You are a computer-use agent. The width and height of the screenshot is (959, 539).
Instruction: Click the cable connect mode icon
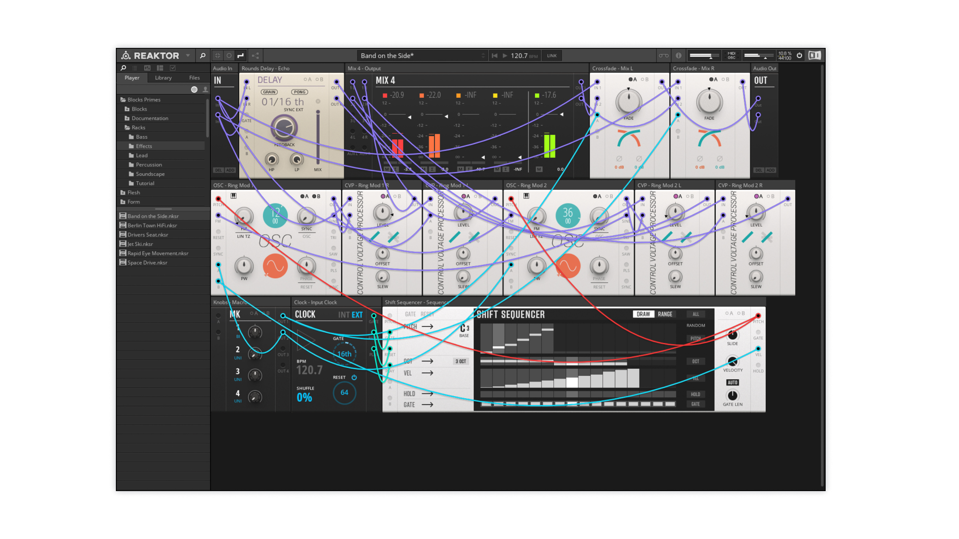[241, 55]
